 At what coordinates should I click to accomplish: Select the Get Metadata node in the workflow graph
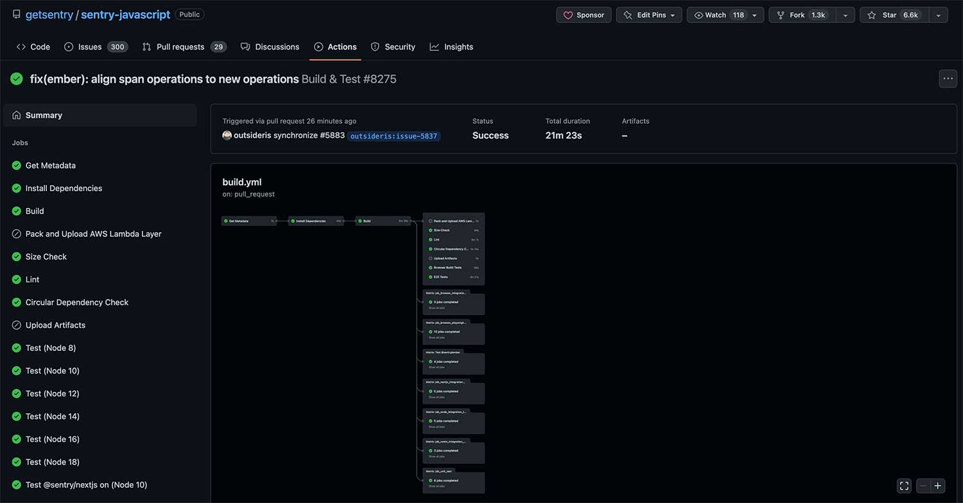pos(249,221)
